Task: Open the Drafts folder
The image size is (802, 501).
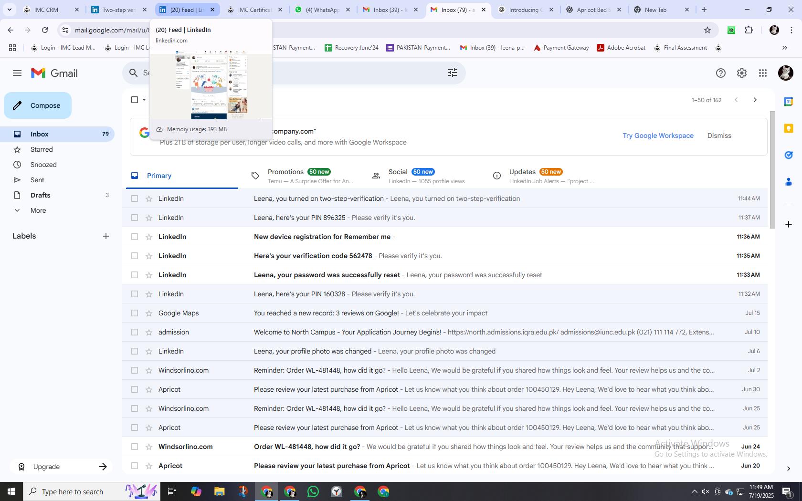Action: [x=57, y=195]
